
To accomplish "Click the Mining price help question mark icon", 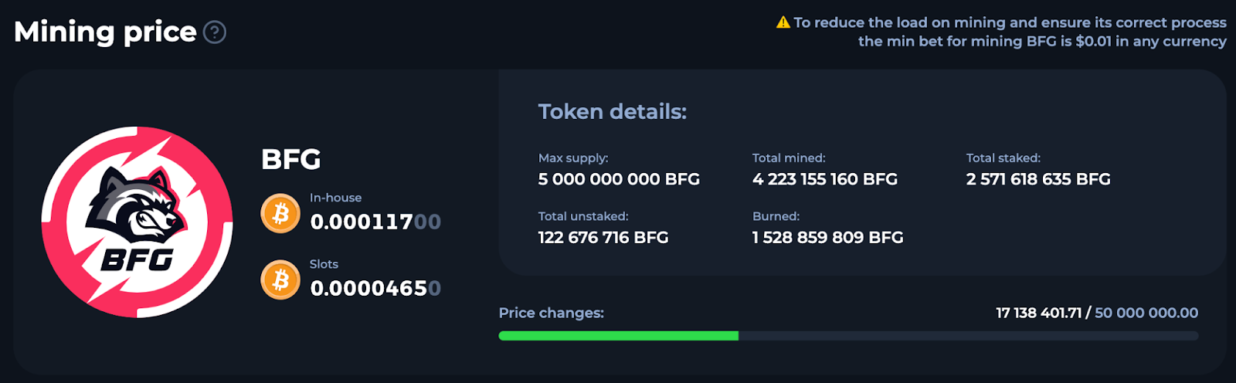I will [x=215, y=32].
